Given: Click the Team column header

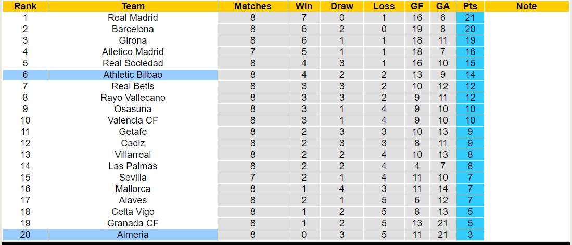Looking at the screenshot, I should [x=133, y=6].
